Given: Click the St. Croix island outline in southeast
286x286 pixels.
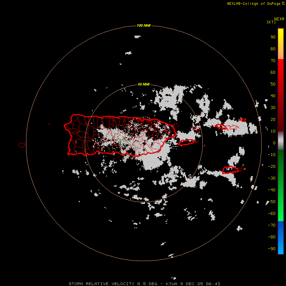Looking at the screenshot, I should click(231, 170).
